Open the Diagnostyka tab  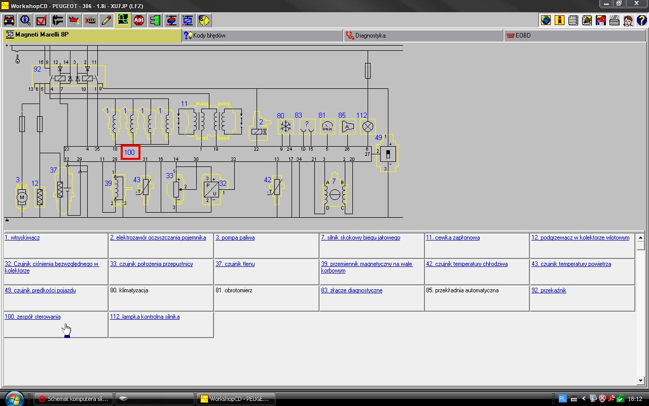coord(370,36)
